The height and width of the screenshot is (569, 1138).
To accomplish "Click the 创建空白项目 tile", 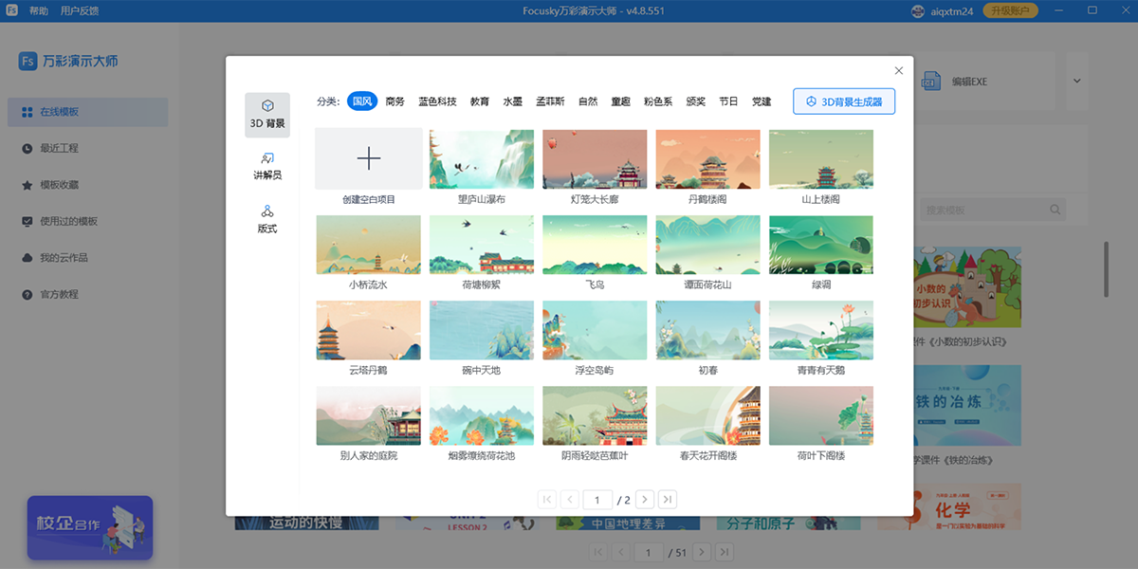I will (x=368, y=158).
